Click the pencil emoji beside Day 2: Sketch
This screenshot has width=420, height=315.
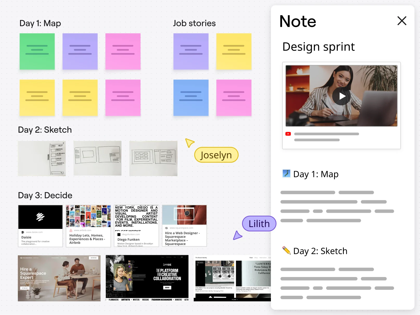point(286,250)
